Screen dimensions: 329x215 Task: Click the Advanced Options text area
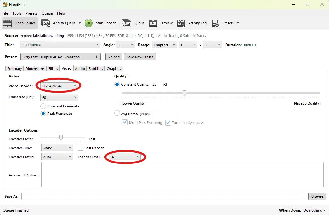[182, 175]
